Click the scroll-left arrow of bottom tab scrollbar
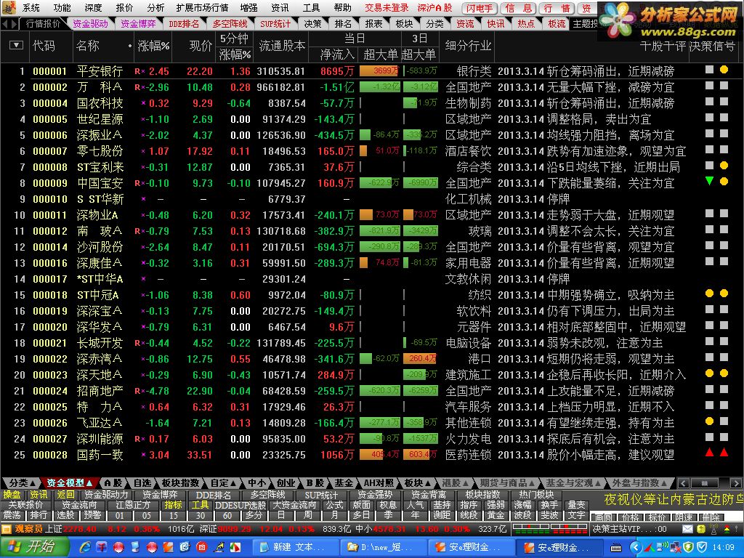 point(683,483)
